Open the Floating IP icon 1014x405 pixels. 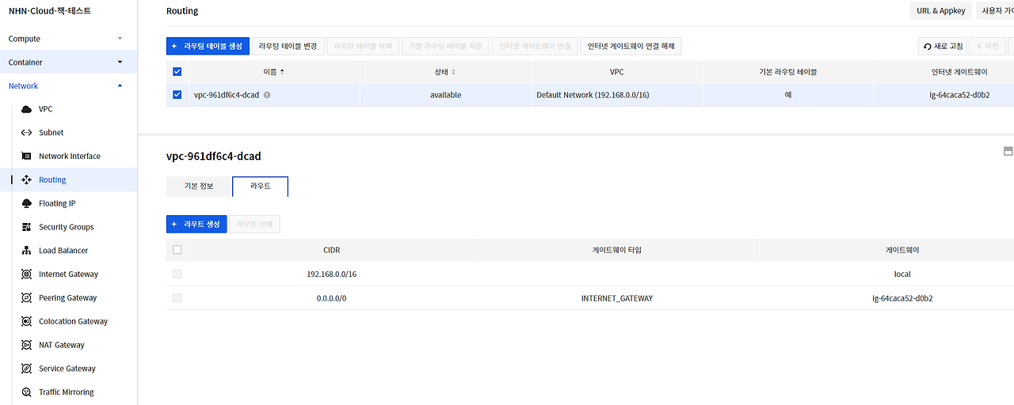point(26,203)
